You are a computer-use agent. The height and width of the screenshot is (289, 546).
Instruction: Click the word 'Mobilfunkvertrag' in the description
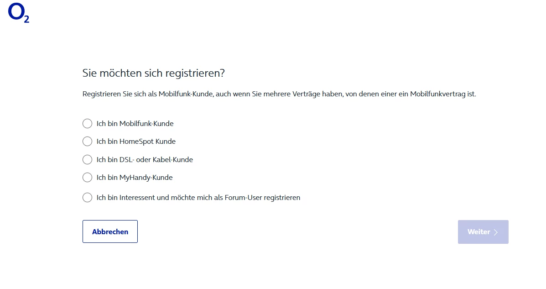437,95
